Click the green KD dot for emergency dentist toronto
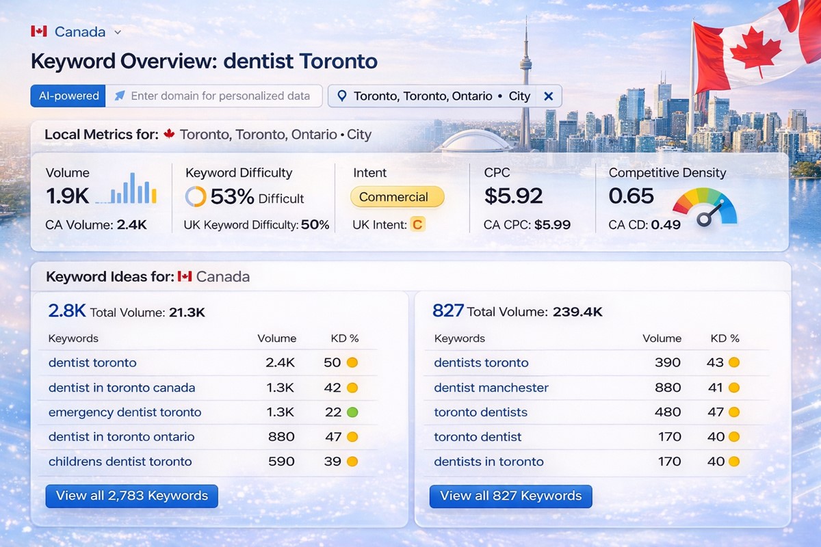This screenshot has height=547, width=821. 353,412
